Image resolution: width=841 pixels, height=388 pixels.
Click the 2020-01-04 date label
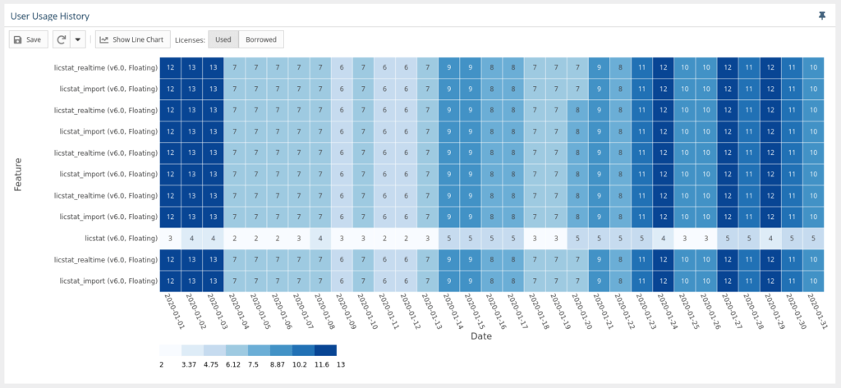click(239, 310)
